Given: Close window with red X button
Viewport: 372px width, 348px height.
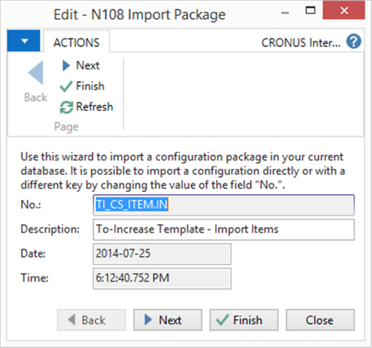Looking at the screenshot, I should (344, 11).
